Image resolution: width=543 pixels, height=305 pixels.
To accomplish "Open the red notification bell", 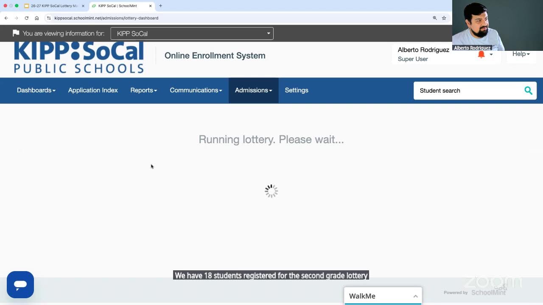I will (x=481, y=54).
